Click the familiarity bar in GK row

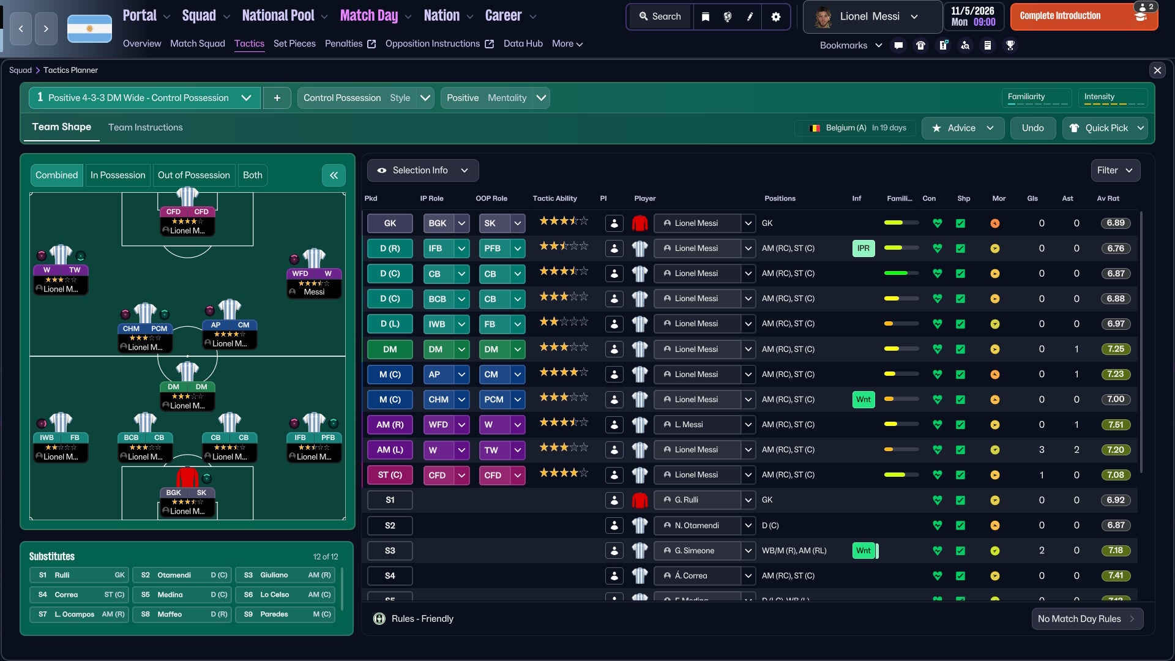[x=901, y=223]
